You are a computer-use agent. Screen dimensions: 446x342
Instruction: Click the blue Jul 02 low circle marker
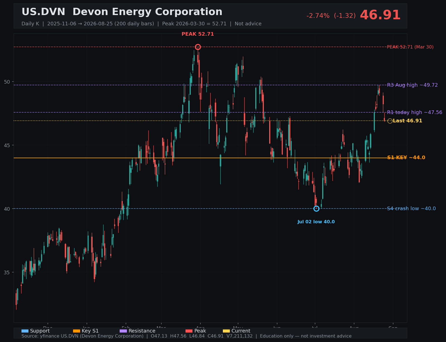pos(316,208)
